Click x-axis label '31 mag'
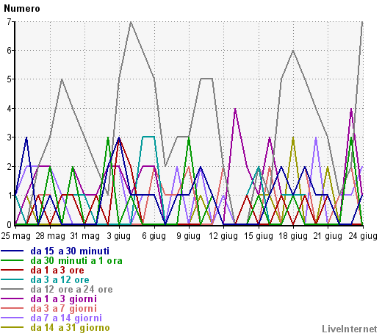 point(85,236)
